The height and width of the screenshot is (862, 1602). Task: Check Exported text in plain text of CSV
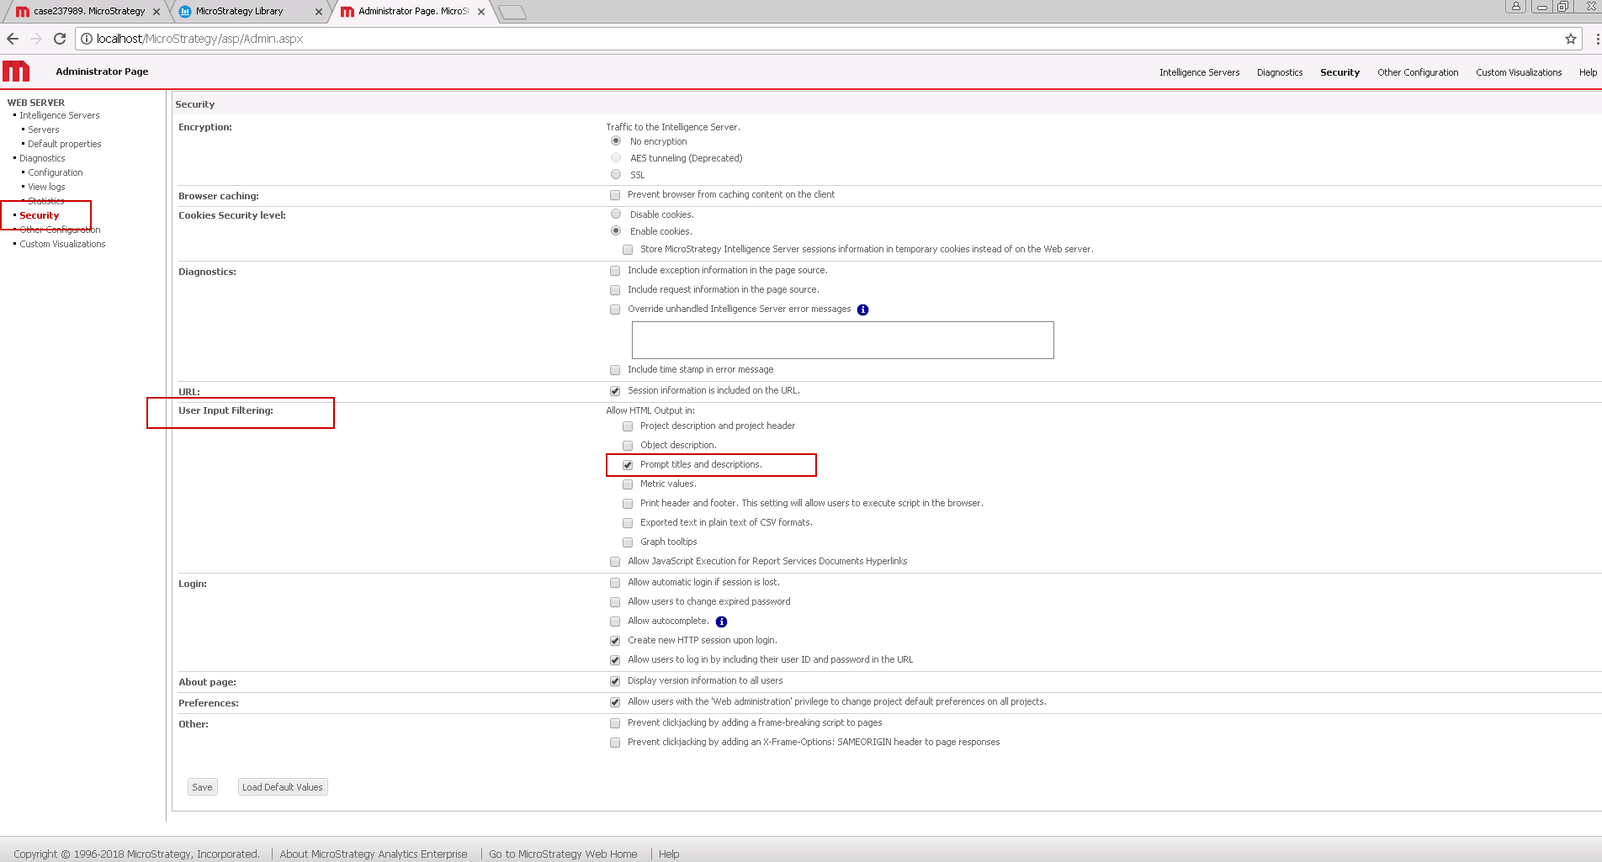[628, 523]
